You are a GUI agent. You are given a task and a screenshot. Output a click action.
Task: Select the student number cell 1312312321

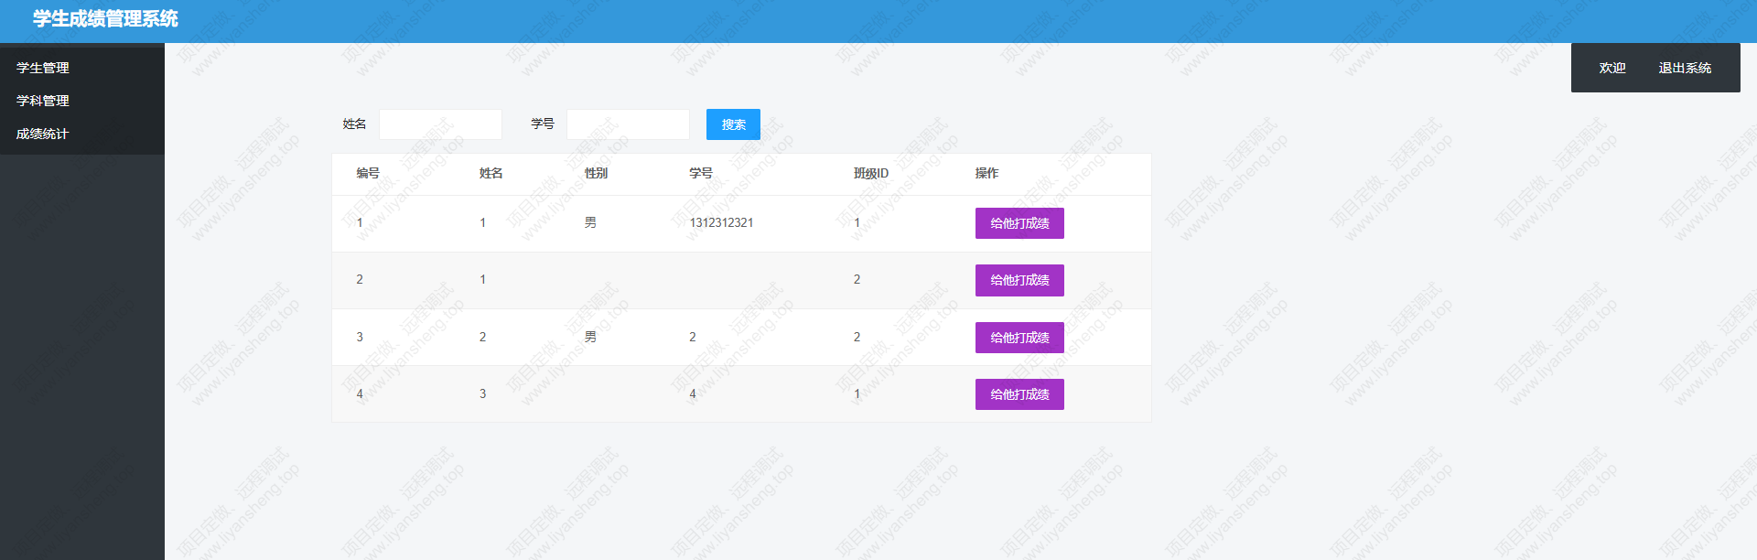[x=721, y=222]
